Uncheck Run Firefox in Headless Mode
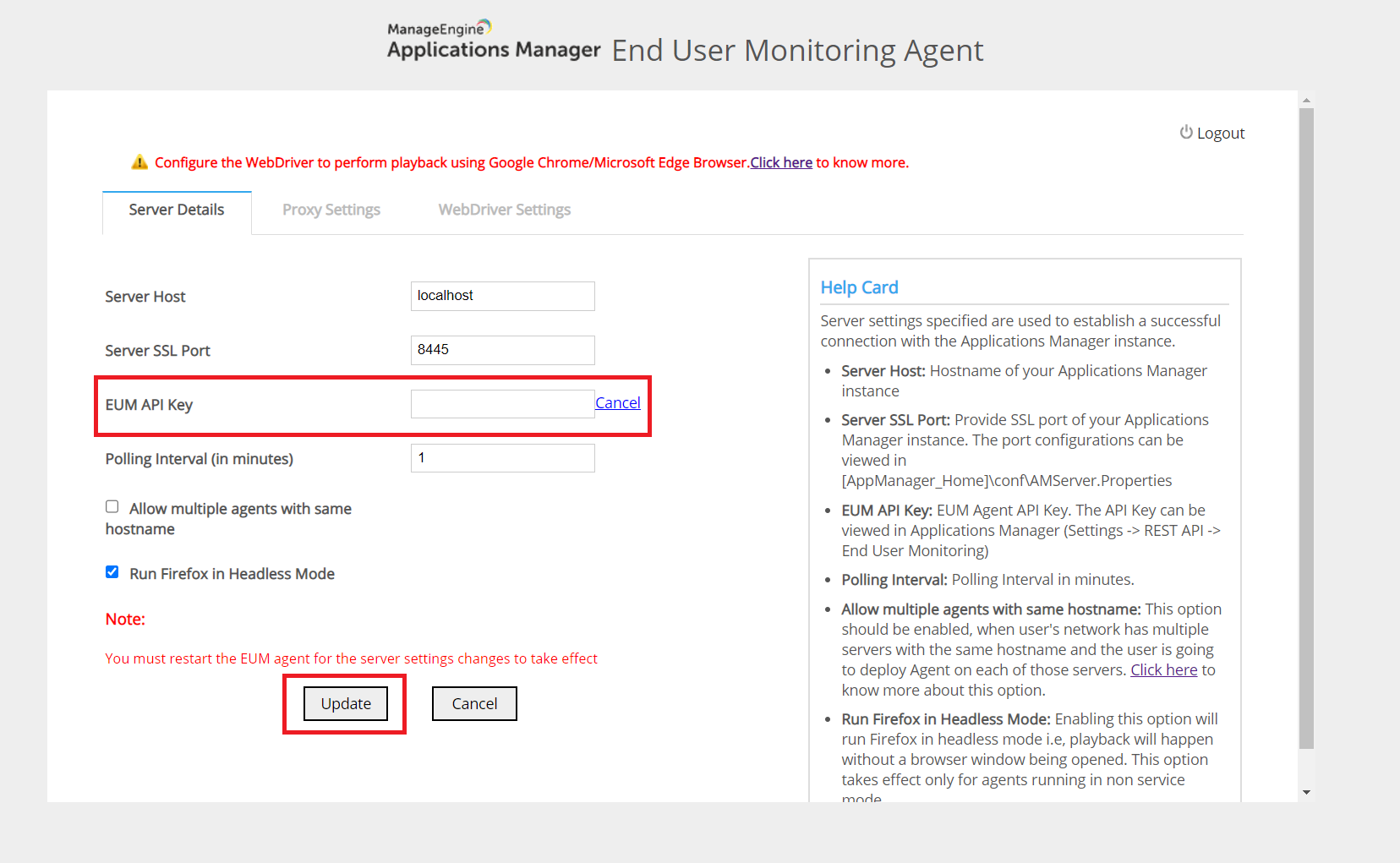 coord(112,572)
